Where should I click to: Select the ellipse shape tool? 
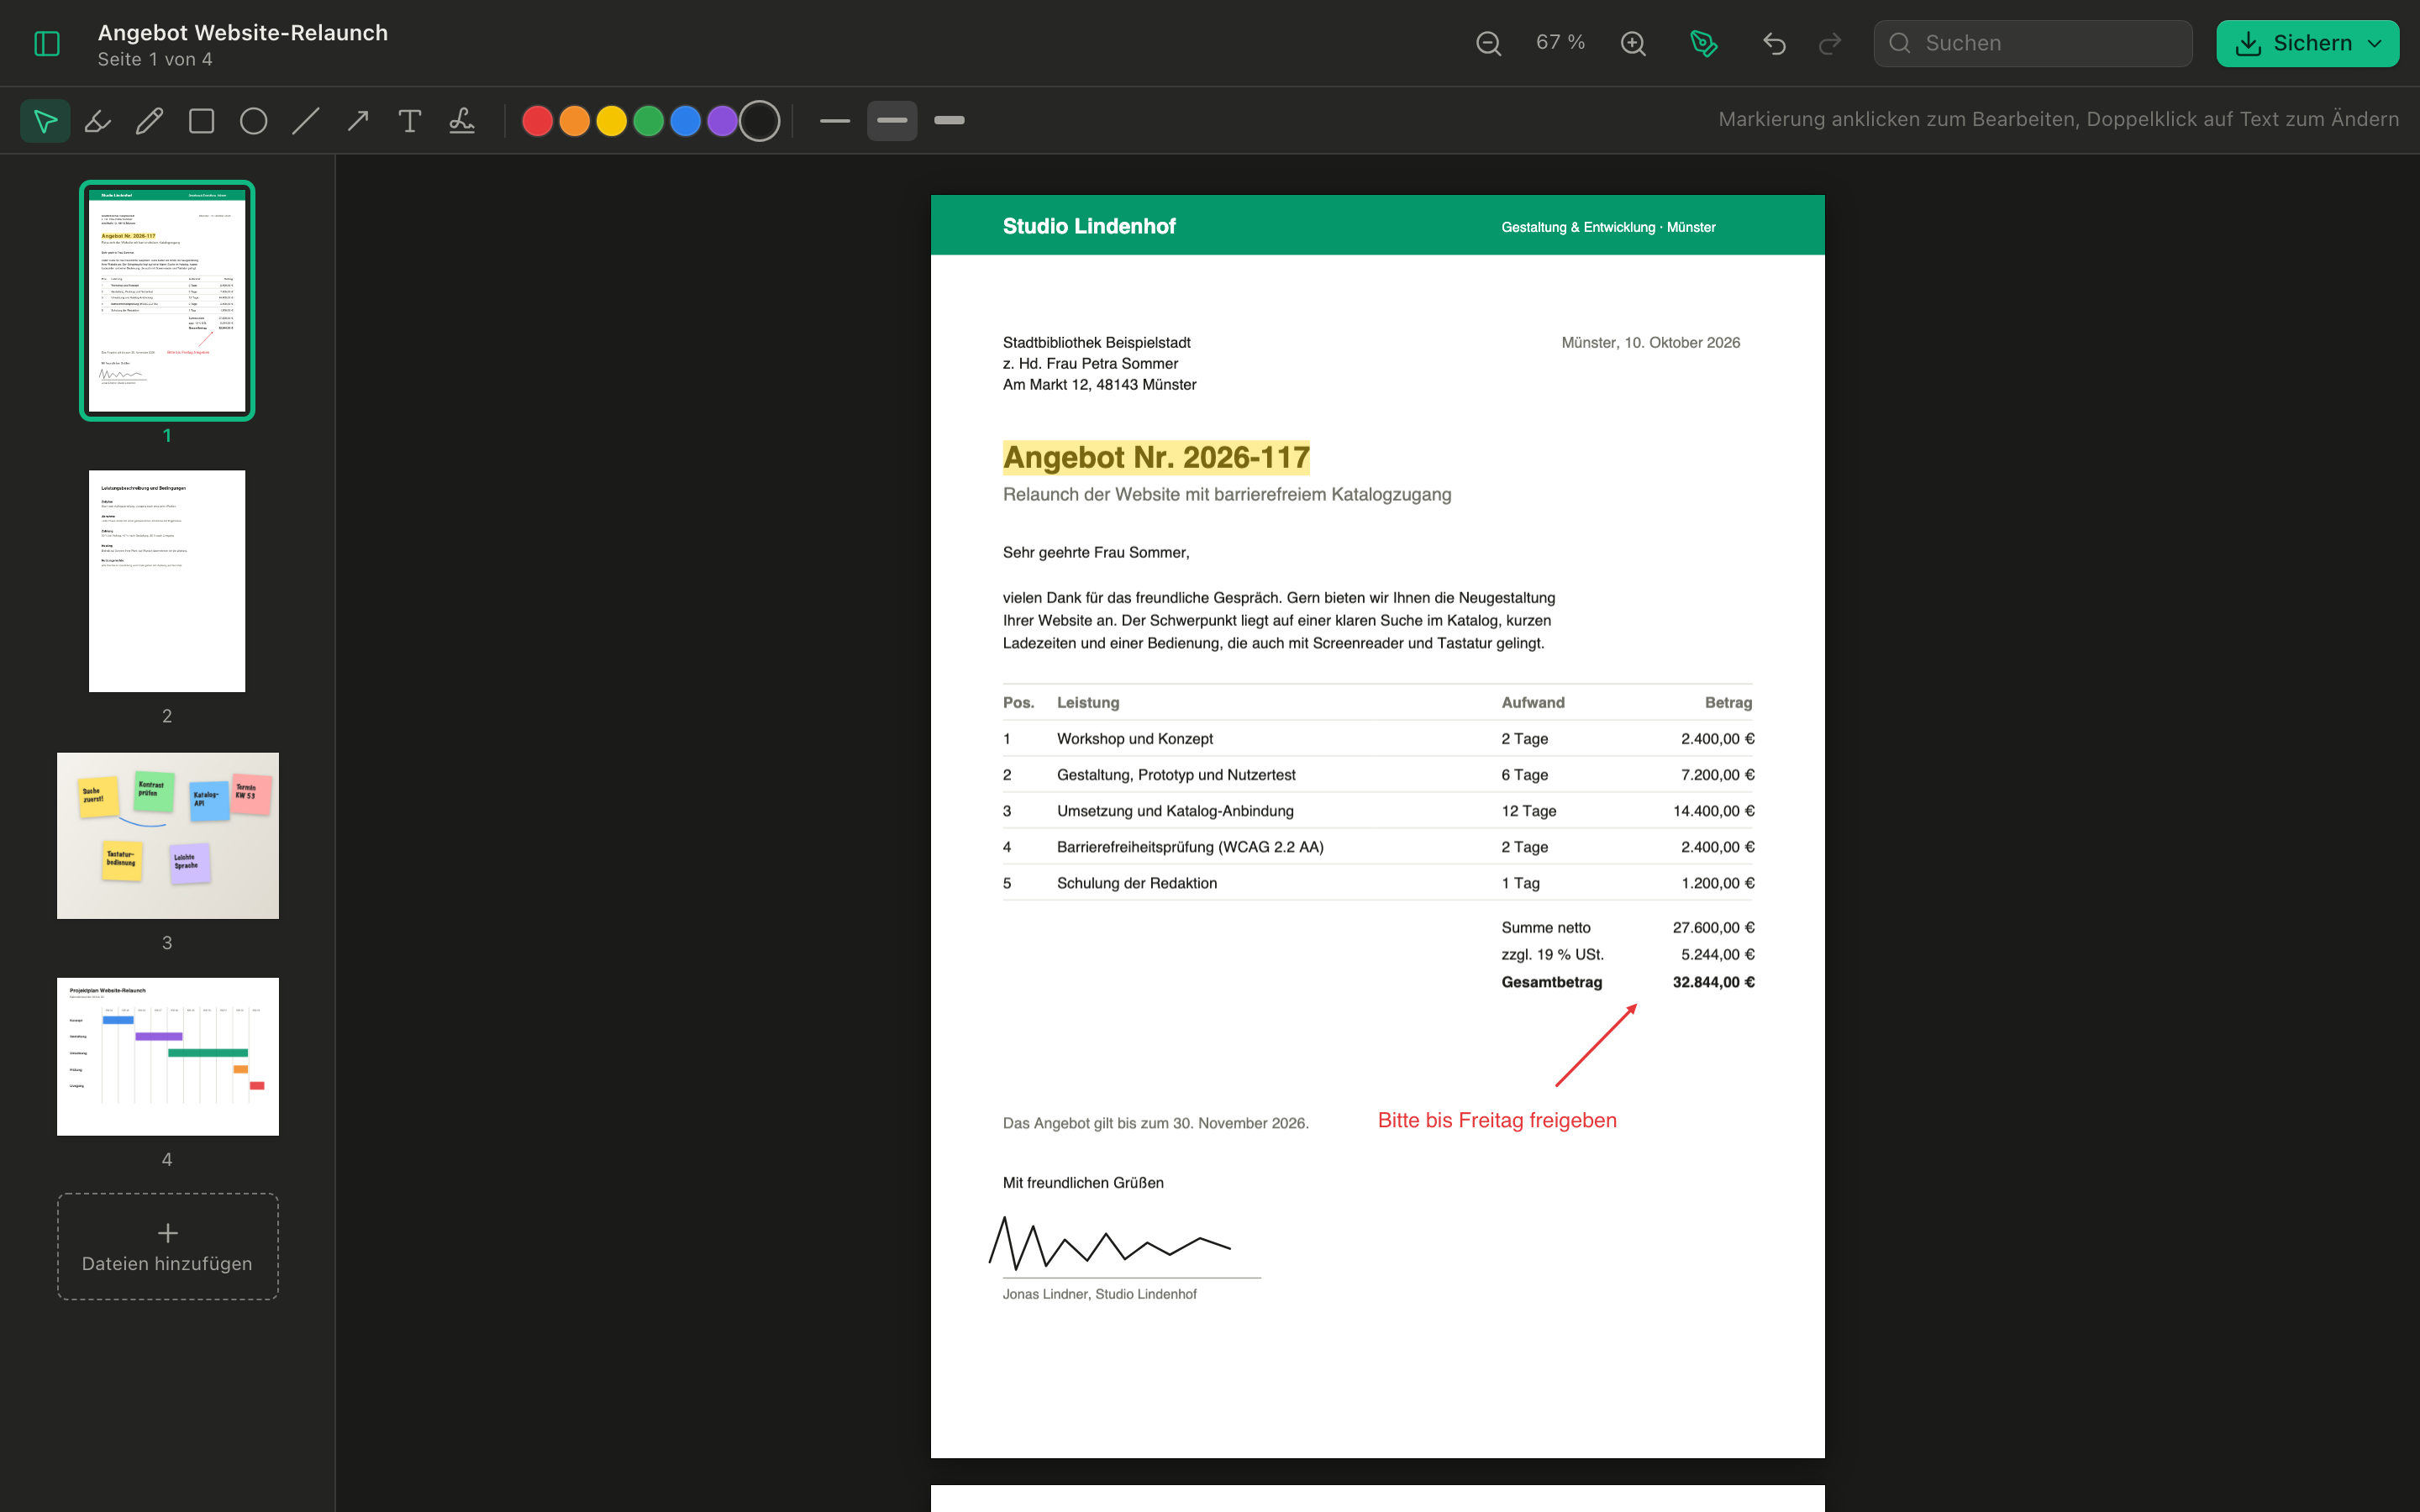click(254, 121)
